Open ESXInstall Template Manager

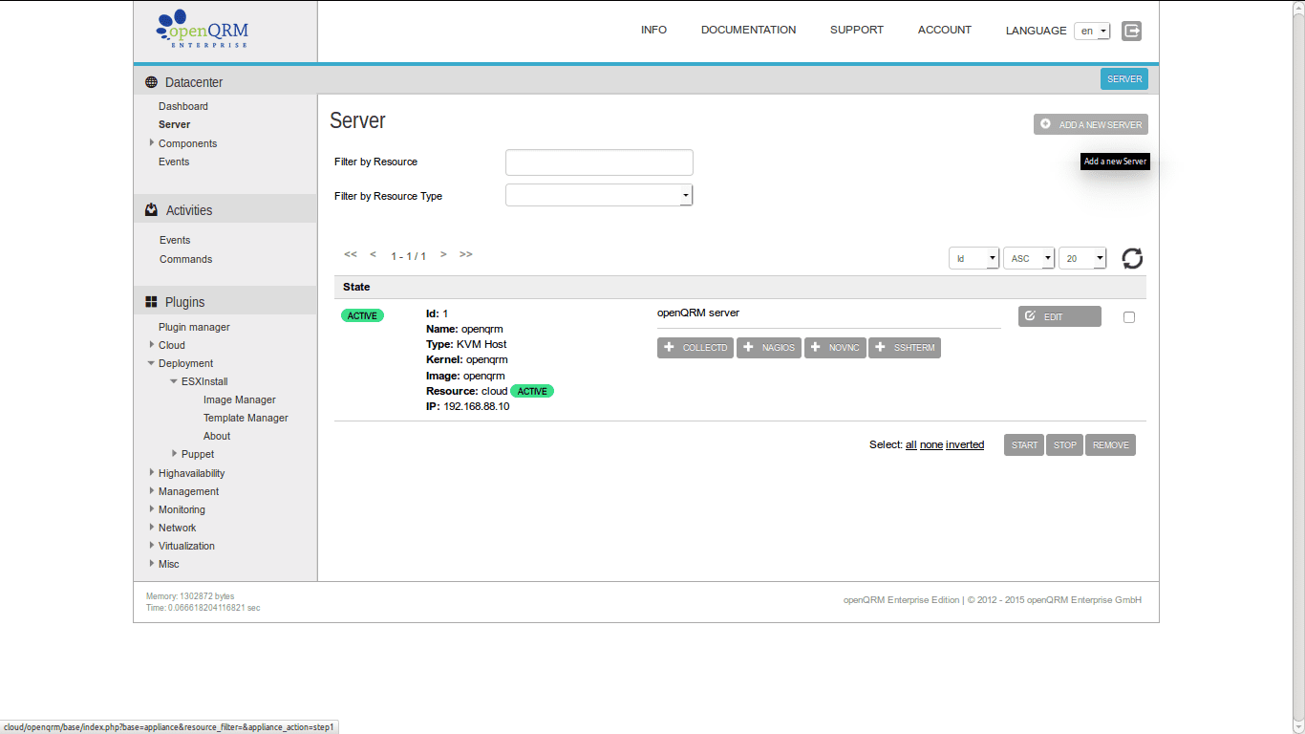point(246,418)
